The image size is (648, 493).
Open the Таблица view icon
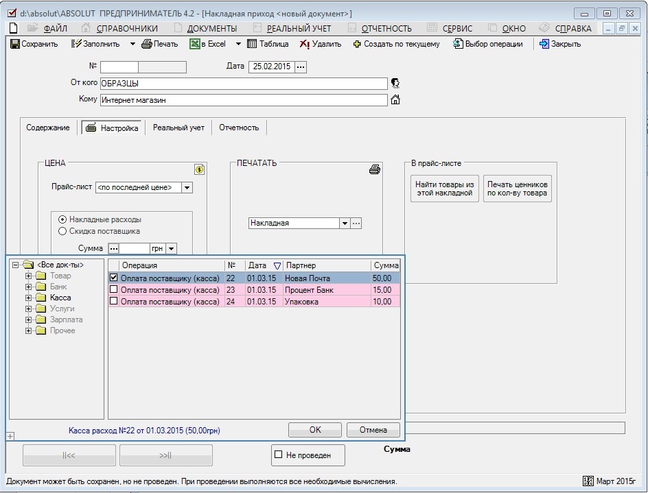pyautogui.click(x=252, y=44)
